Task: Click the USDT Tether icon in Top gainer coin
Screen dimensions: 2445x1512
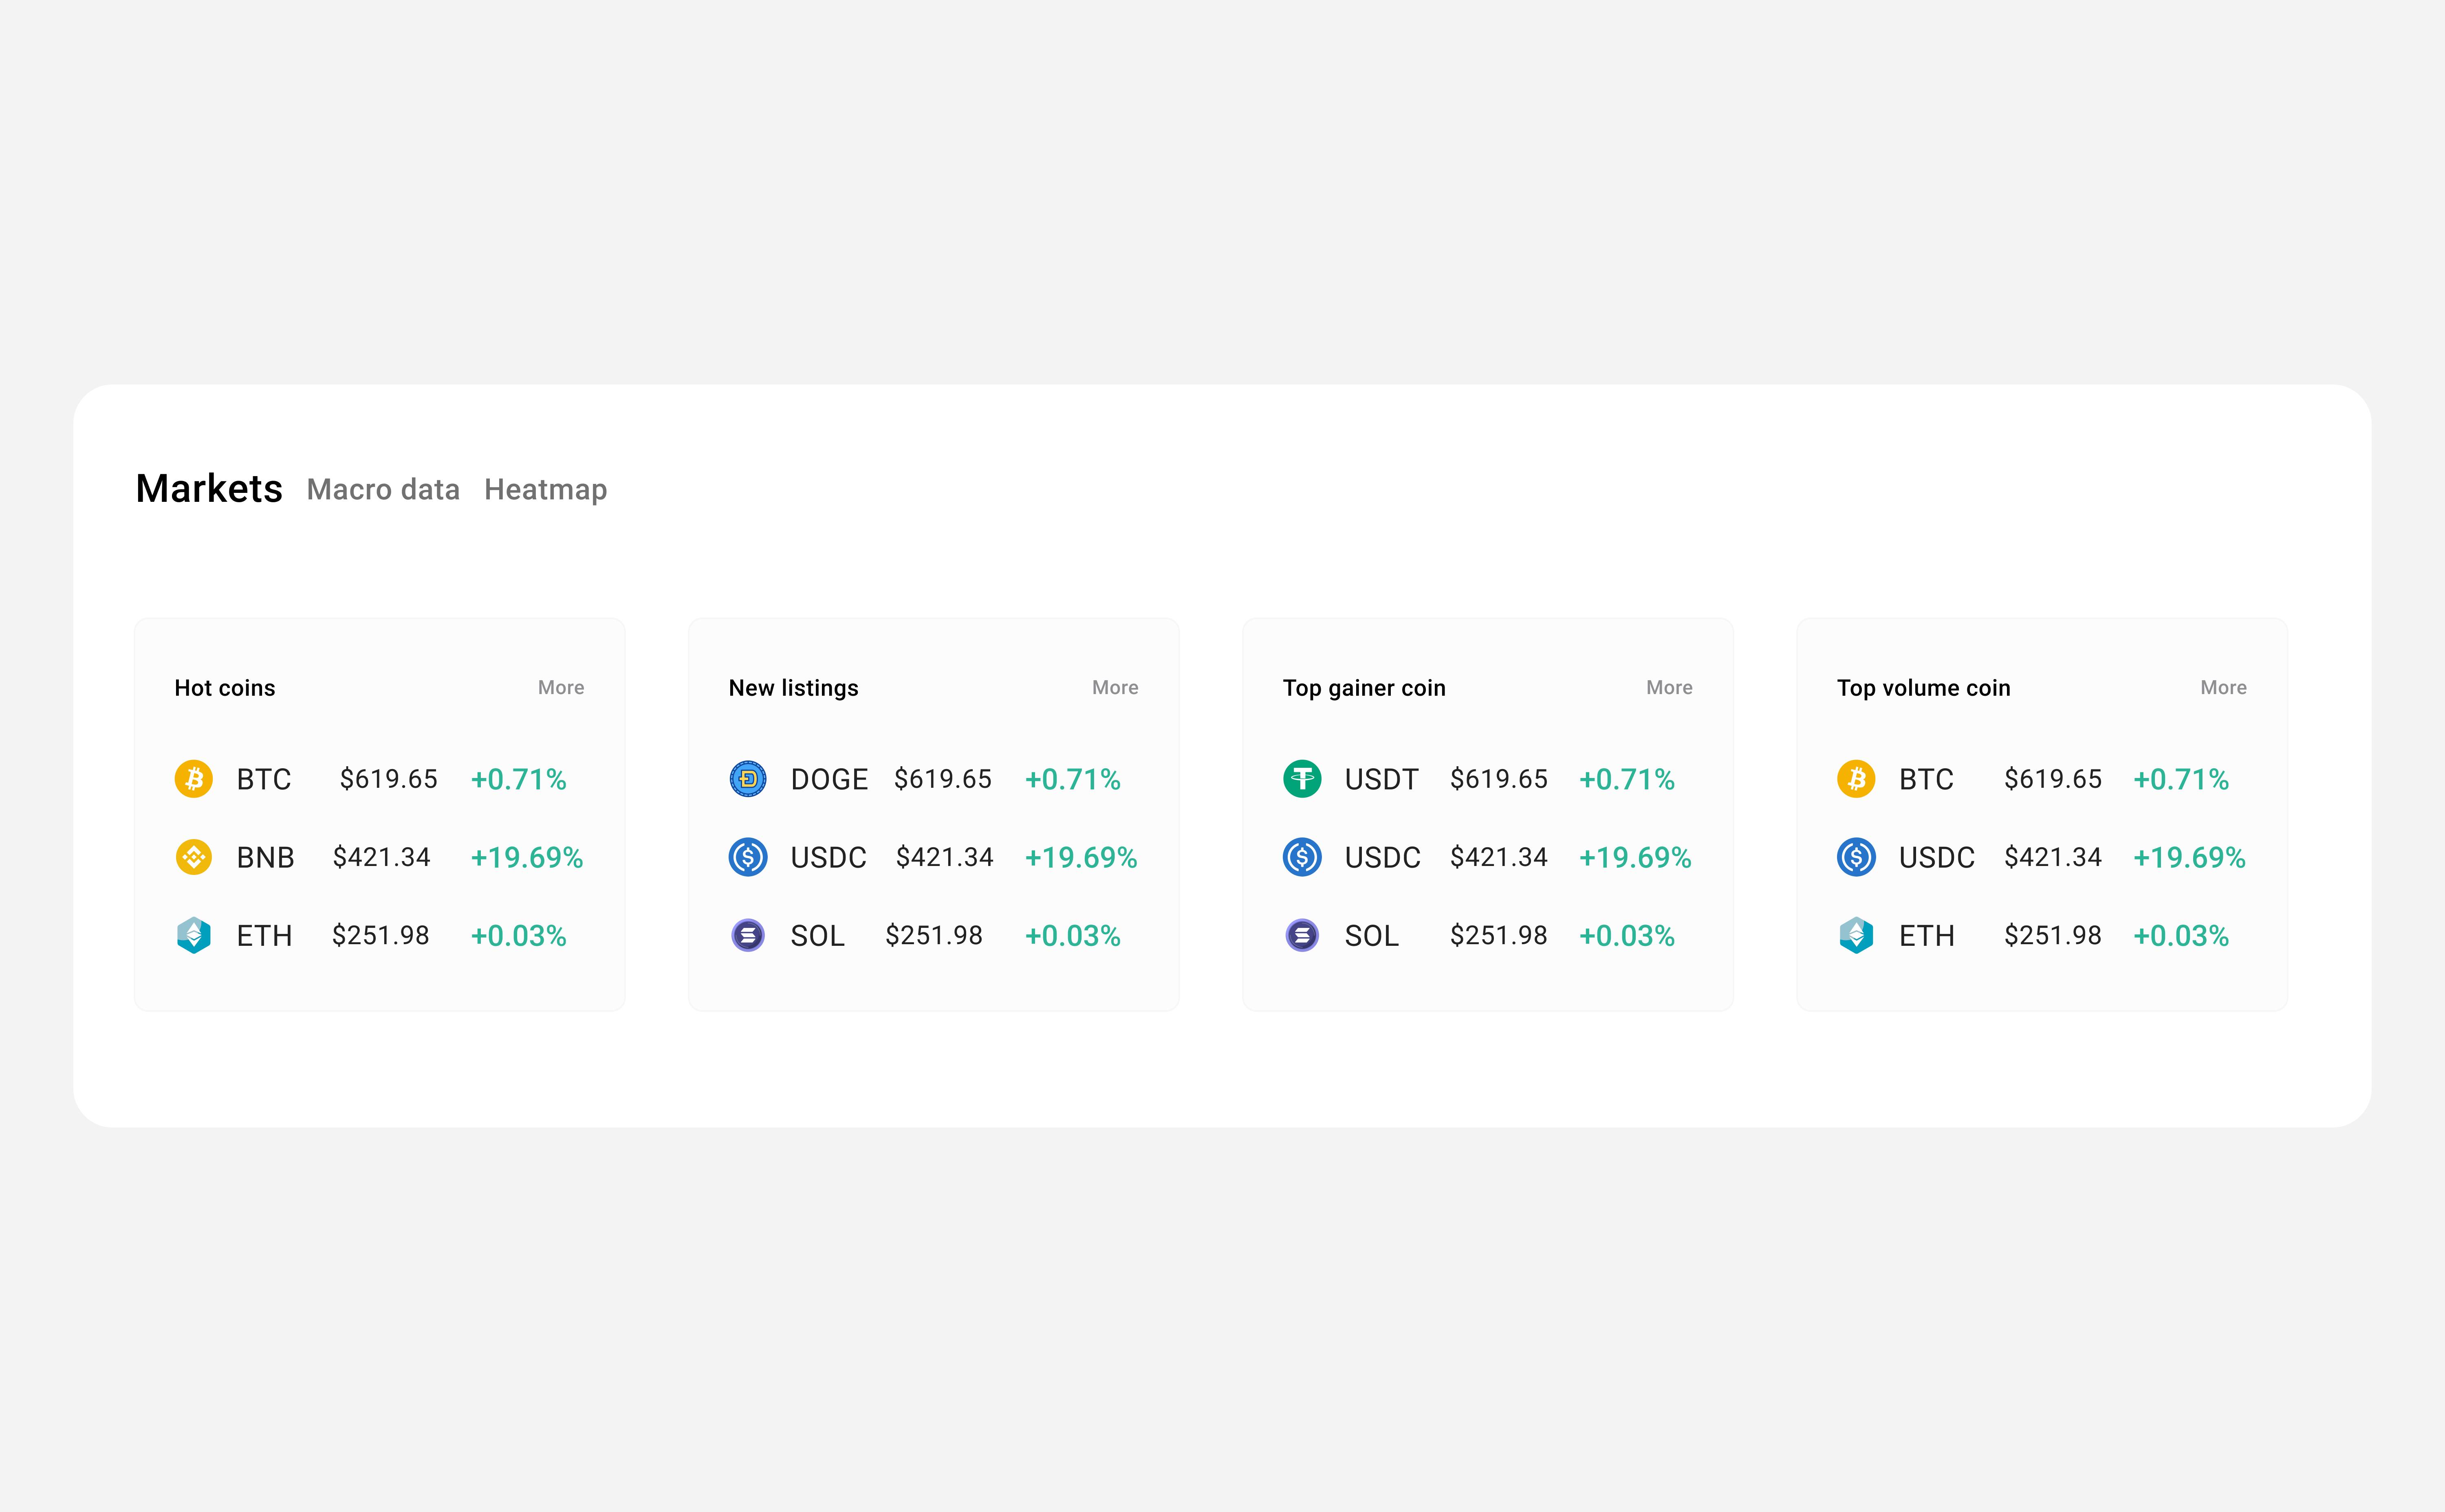Action: click(1302, 779)
